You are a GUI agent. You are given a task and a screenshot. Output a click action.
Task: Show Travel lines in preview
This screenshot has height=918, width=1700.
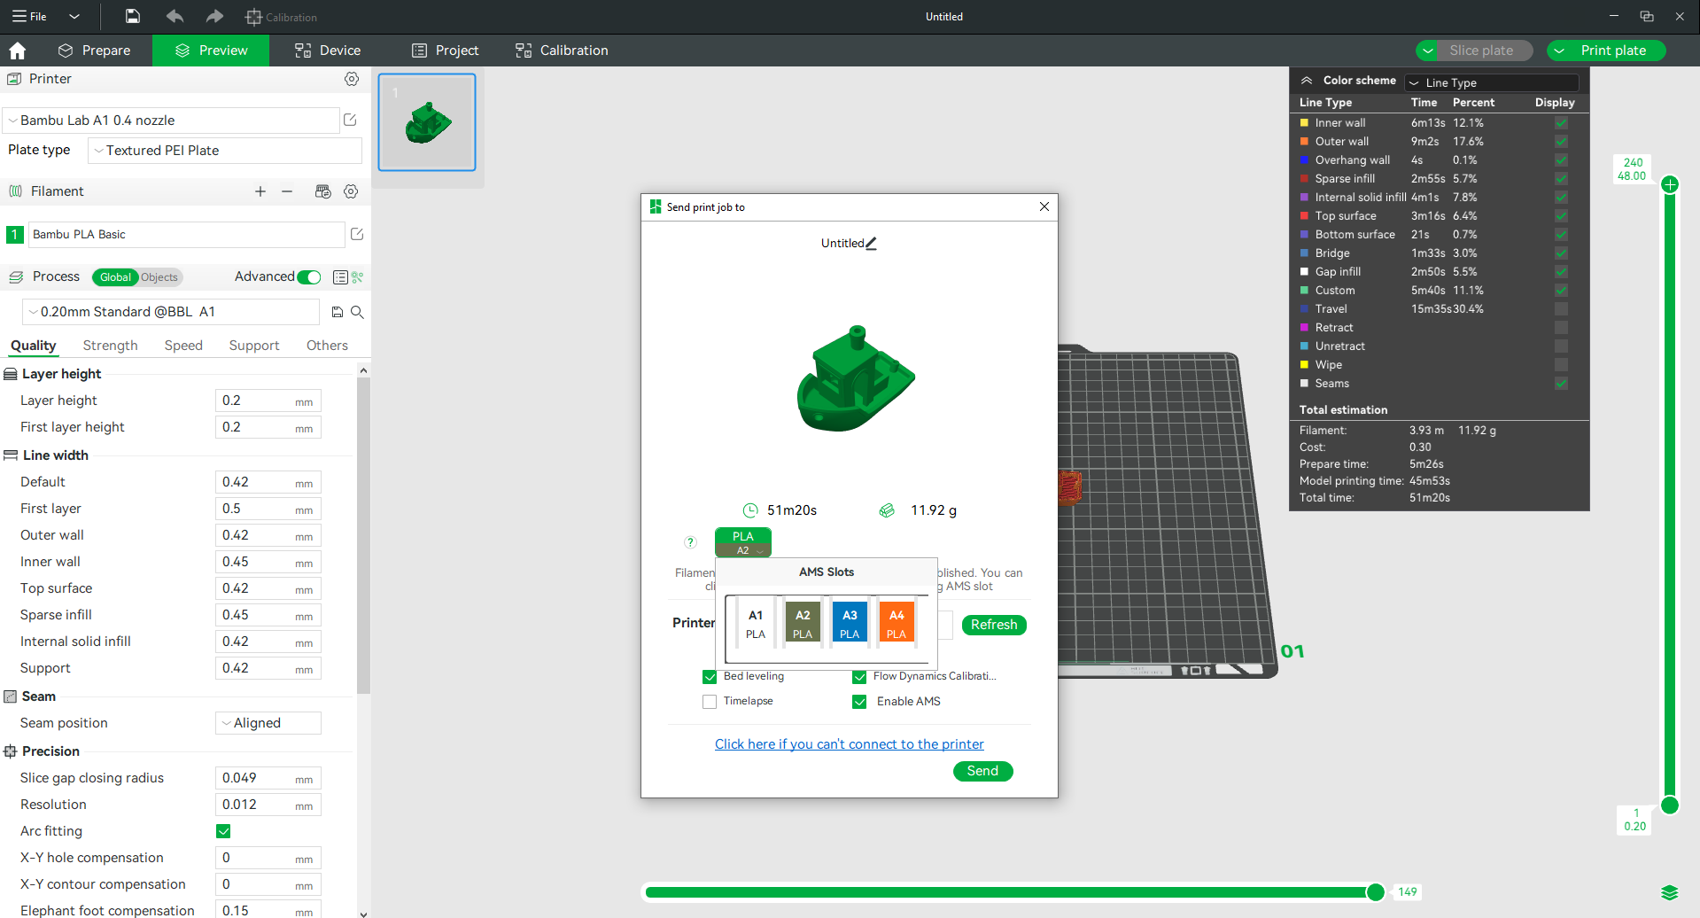coord(1561,309)
